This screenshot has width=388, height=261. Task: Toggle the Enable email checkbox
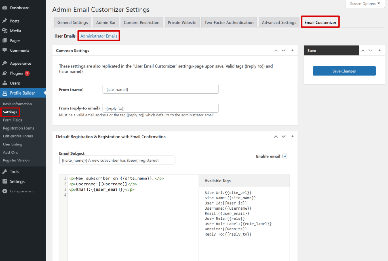[x=285, y=156]
